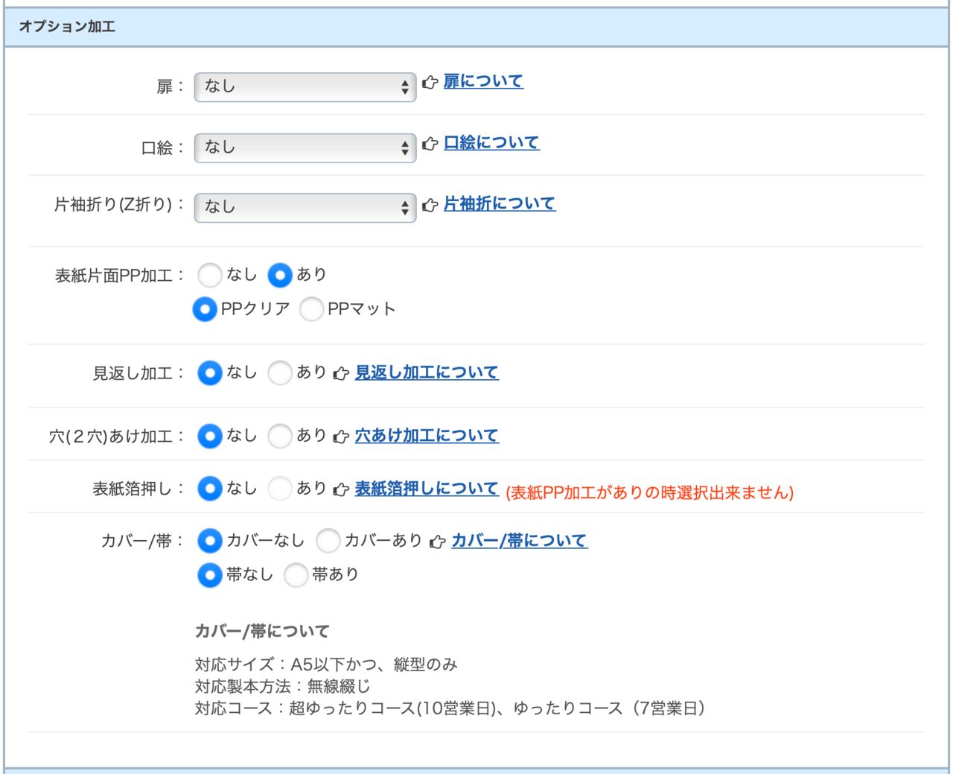Open the 片袖折り(Z折り) dropdown

[305, 207]
